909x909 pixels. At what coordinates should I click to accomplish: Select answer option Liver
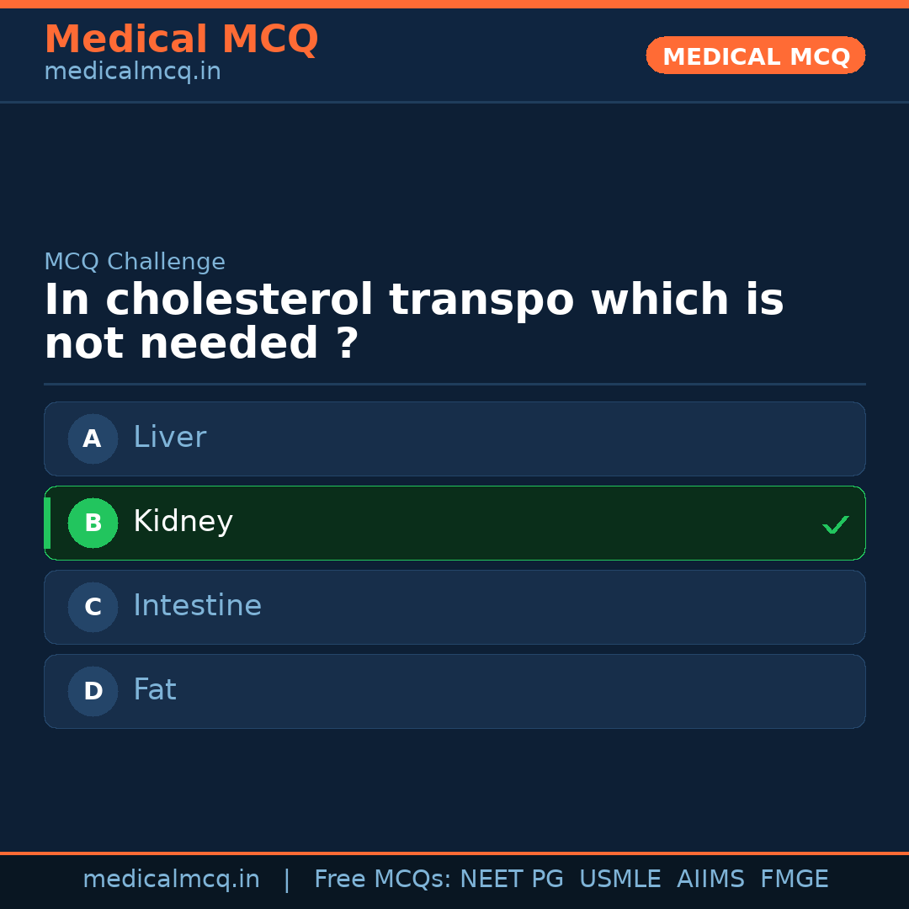[x=454, y=439]
